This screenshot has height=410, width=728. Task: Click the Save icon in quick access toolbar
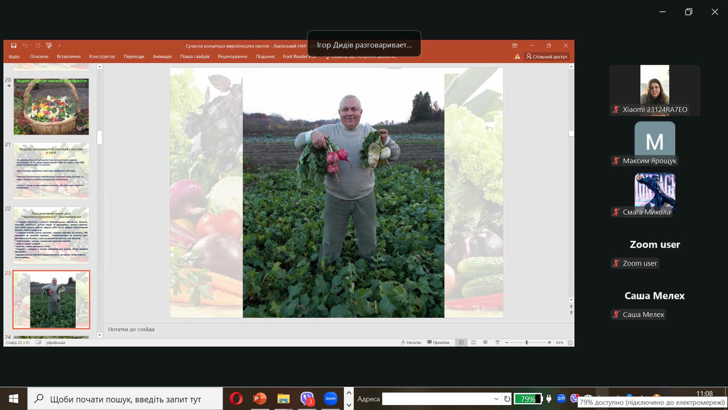tap(13, 45)
